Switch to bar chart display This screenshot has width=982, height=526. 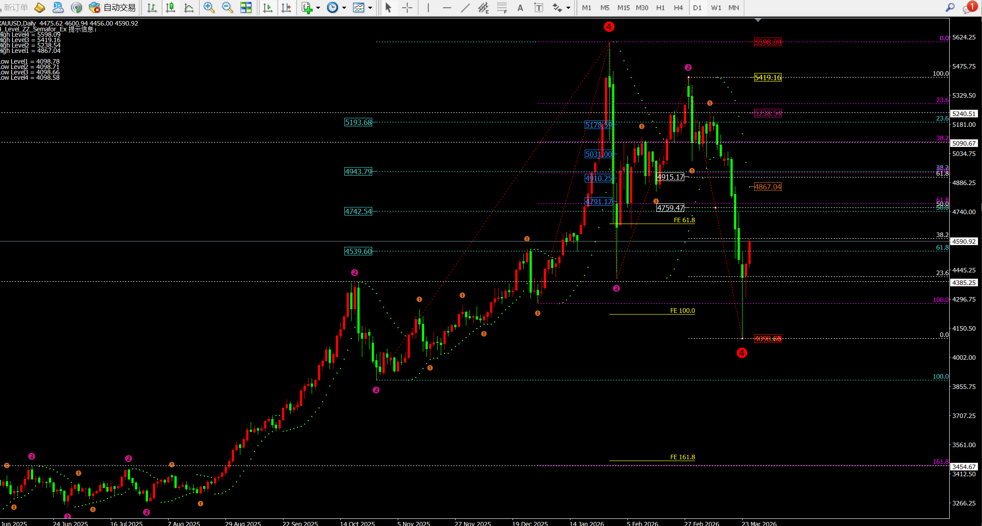152,8
